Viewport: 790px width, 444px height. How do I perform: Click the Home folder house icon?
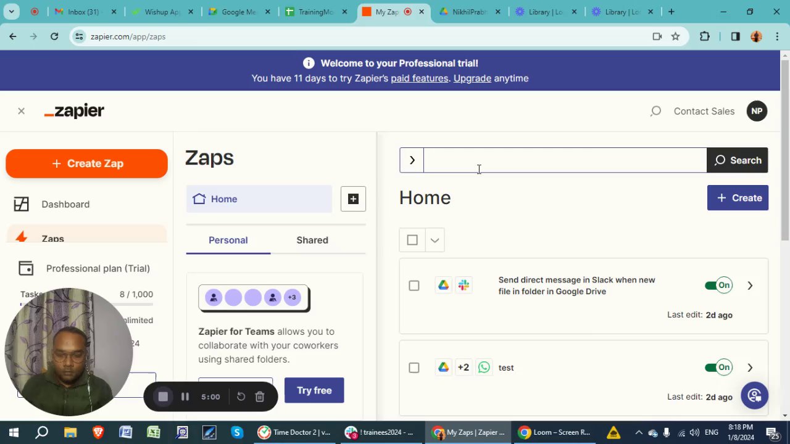199,199
